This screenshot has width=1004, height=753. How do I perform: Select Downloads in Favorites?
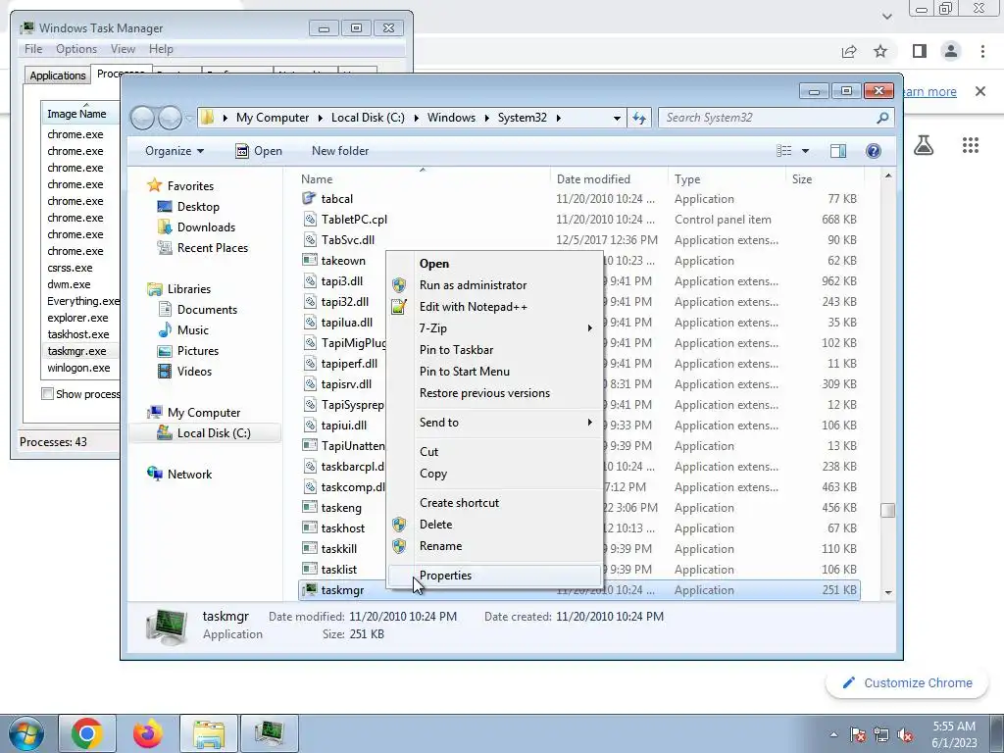[x=206, y=227]
